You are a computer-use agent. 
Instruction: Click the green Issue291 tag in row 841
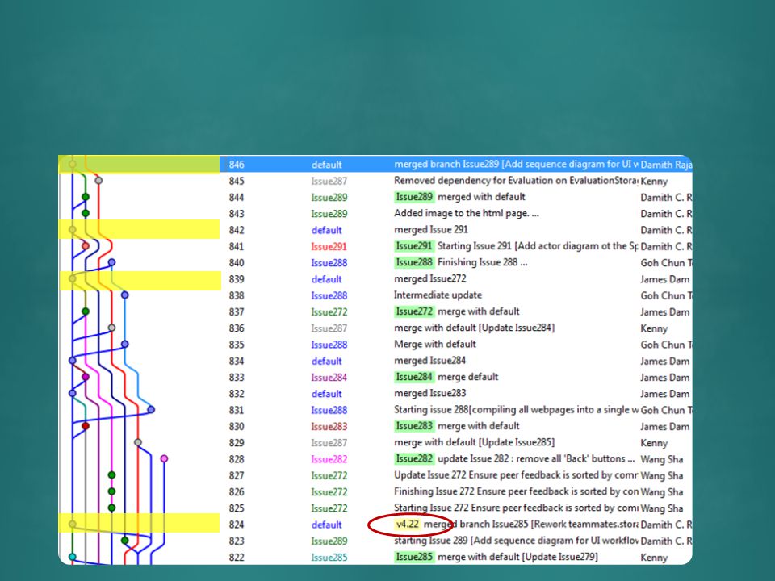(414, 245)
